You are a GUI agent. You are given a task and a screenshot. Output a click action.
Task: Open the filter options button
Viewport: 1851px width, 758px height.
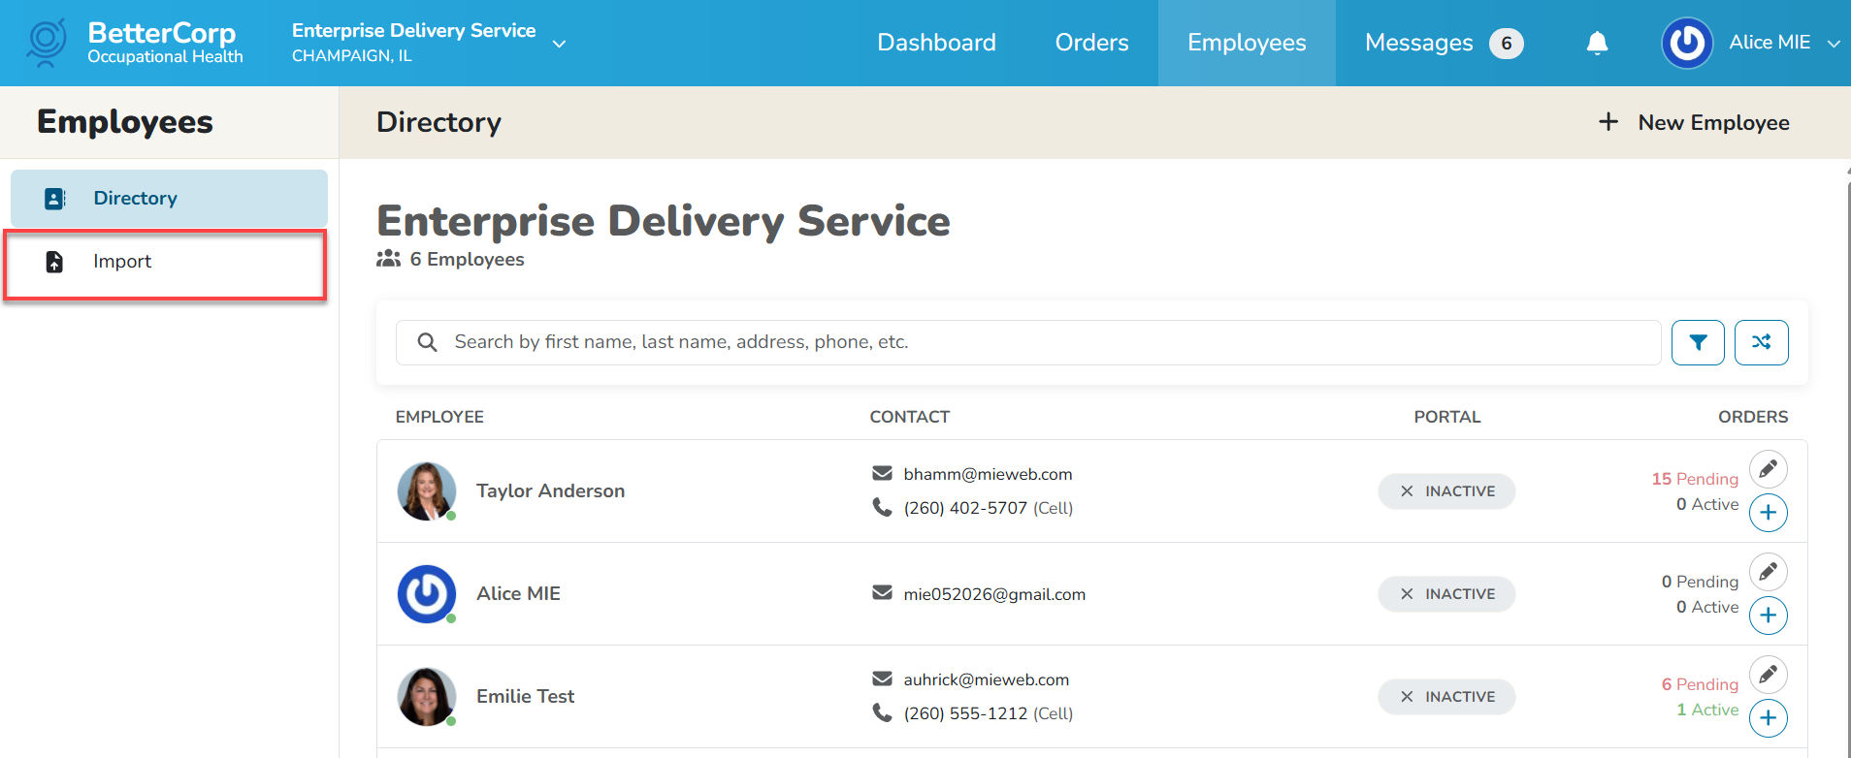click(1698, 342)
